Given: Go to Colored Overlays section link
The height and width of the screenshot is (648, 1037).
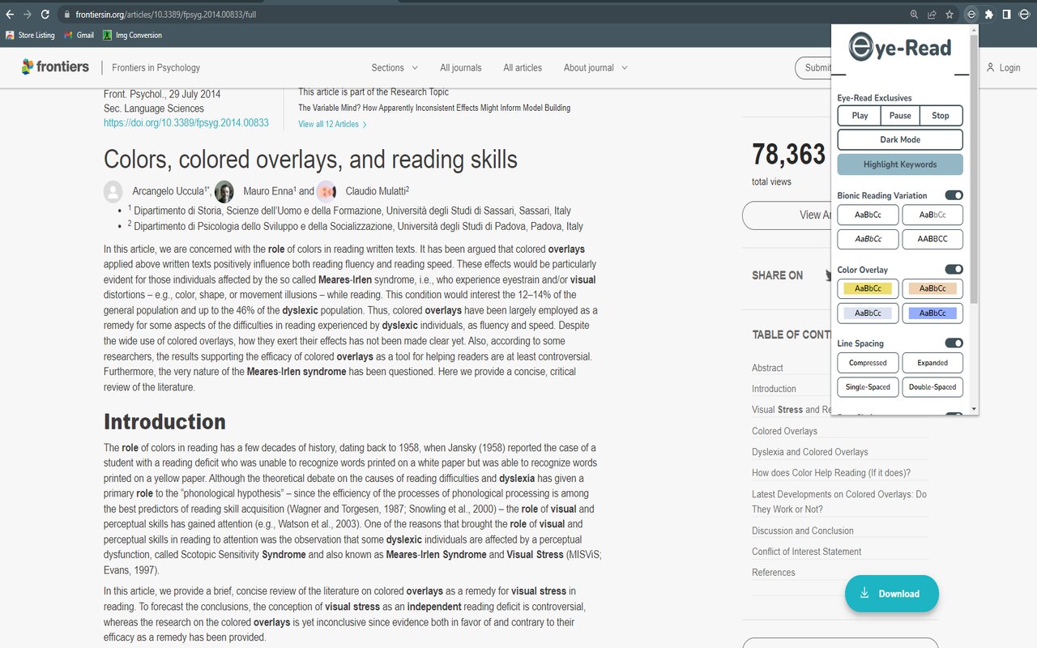Looking at the screenshot, I should [784, 431].
